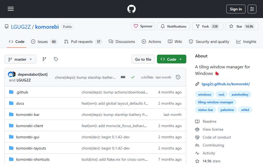Click the Sponsor heart button
263x164 pixels.
click(x=143, y=26)
